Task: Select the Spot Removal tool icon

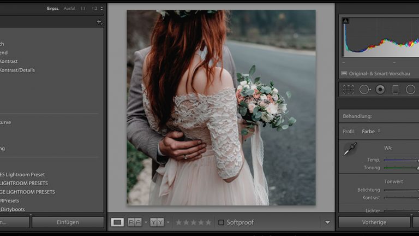Action: tap(364, 90)
